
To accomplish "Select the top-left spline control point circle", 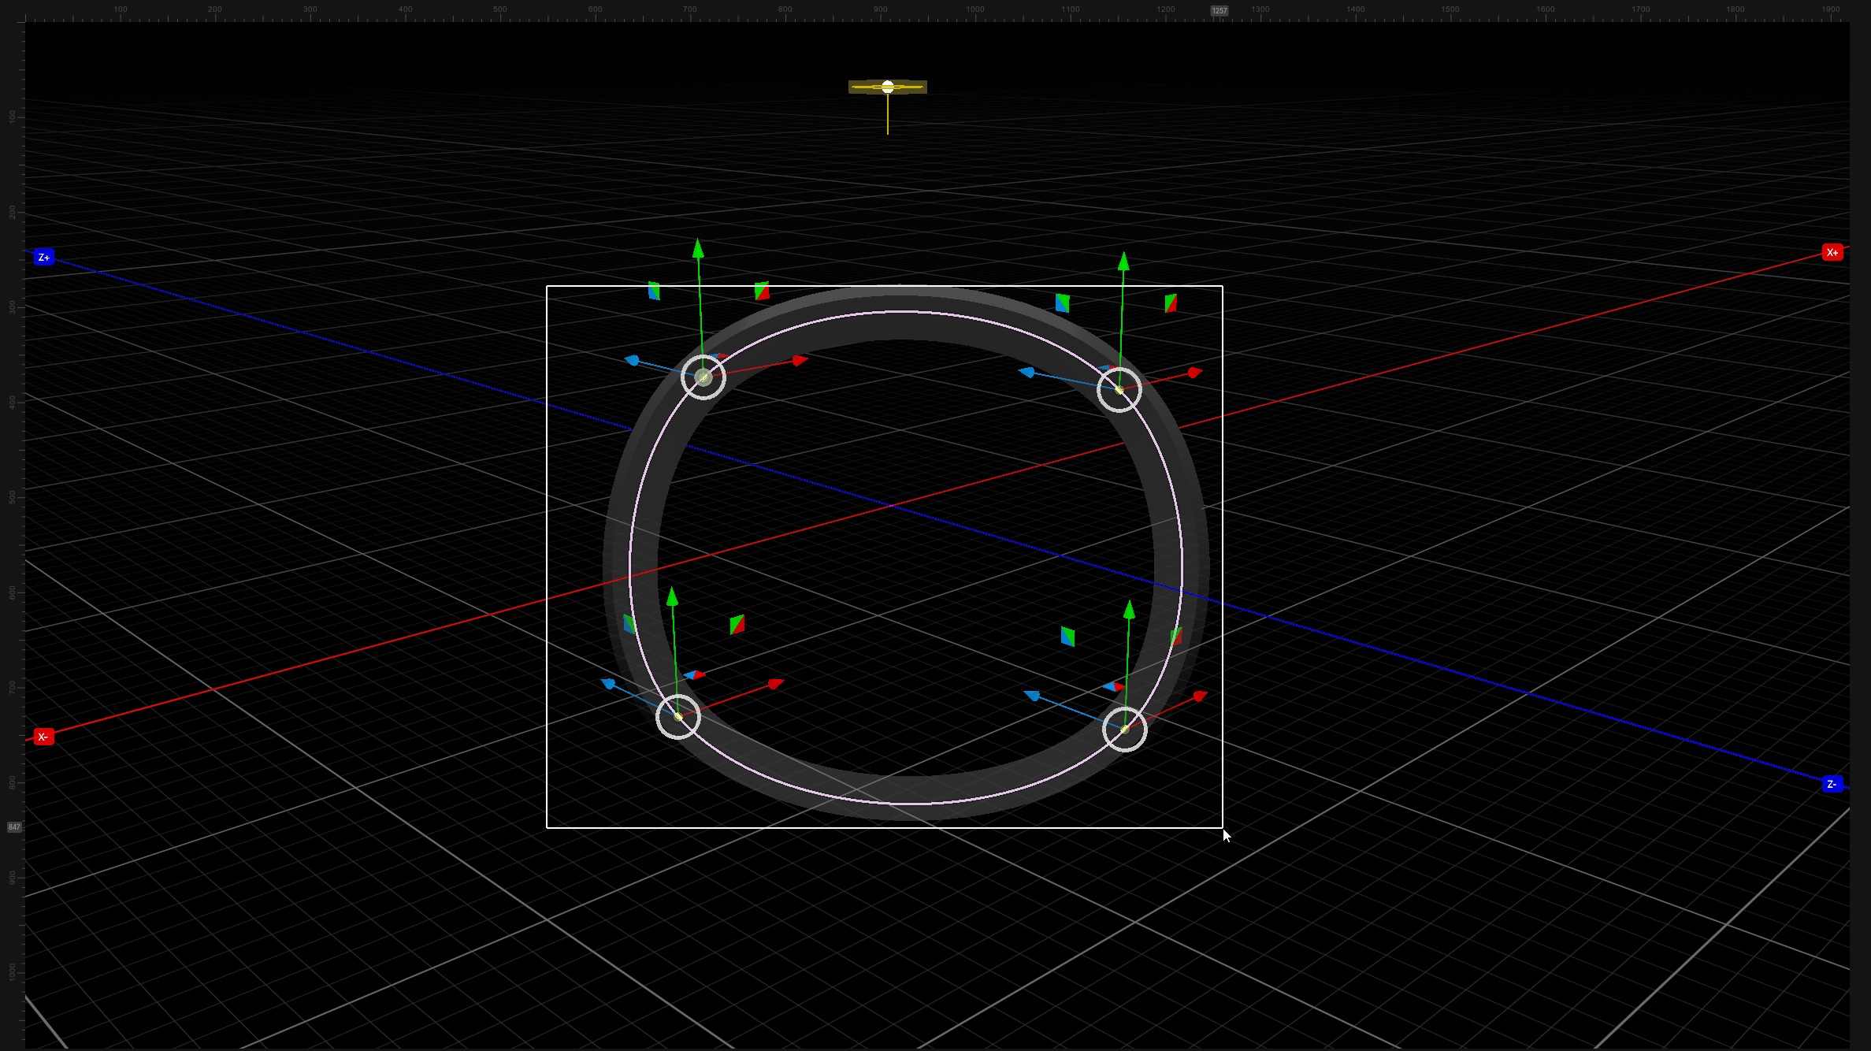I will pos(703,377).
